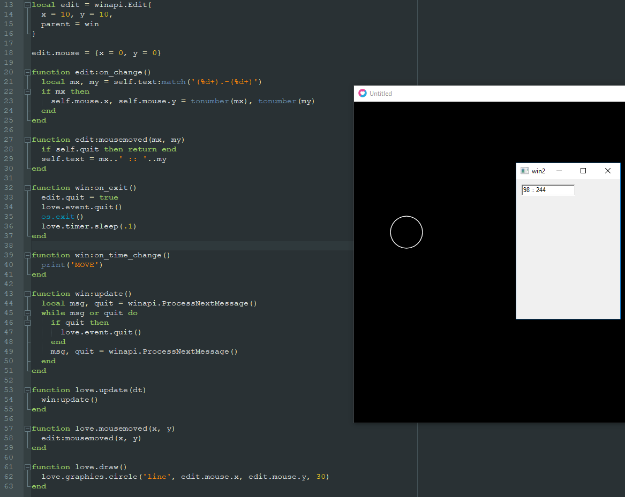
Task: Click 'edit.mouse' on line 18
Action: pyautogui.click(x=56, y=53)
